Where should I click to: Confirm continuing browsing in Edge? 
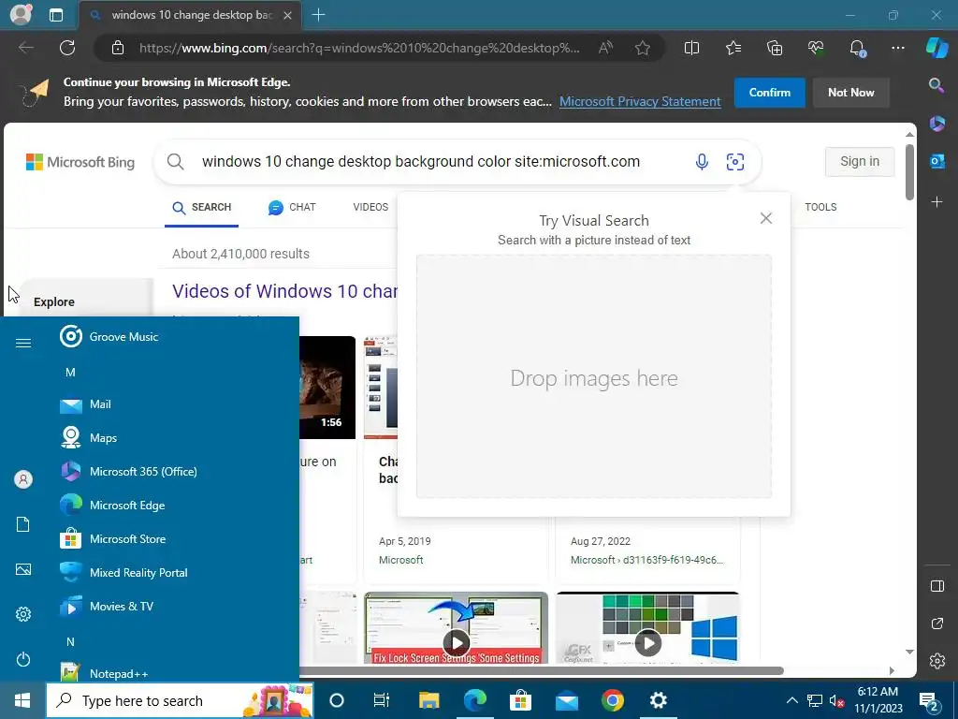tap(770, 93)
